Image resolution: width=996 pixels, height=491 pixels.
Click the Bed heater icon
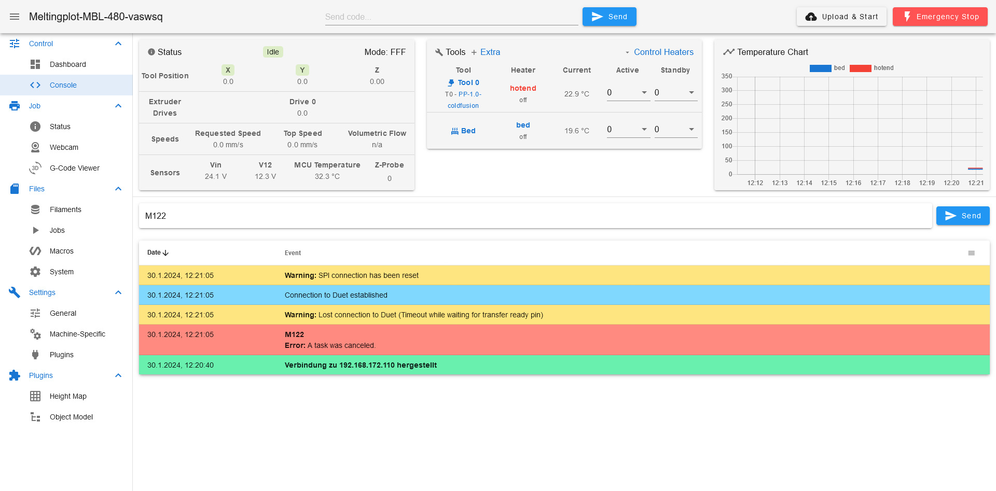pos(454,131)
